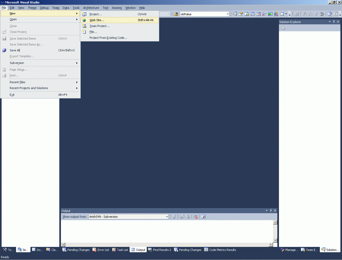Go to next message in Output
The width and height of the screenshot is (342, 260).
coord(188,217)
